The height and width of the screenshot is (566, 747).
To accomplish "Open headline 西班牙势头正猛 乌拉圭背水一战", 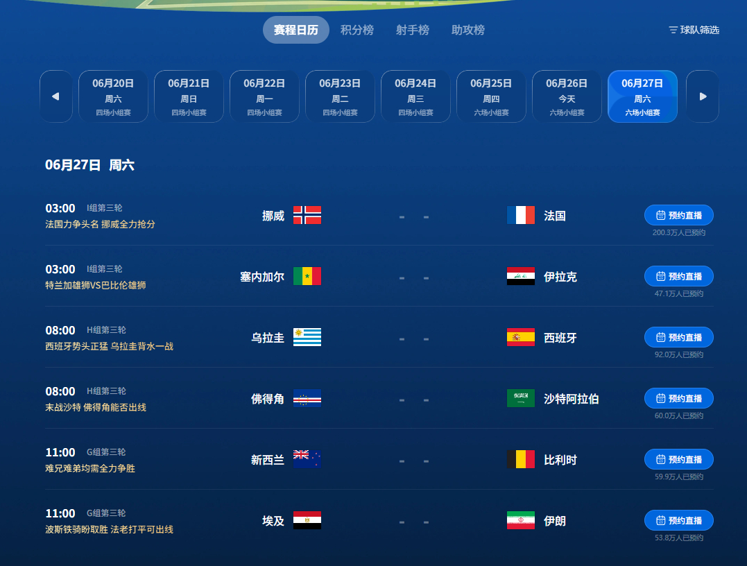I will (x=109, y=346).
